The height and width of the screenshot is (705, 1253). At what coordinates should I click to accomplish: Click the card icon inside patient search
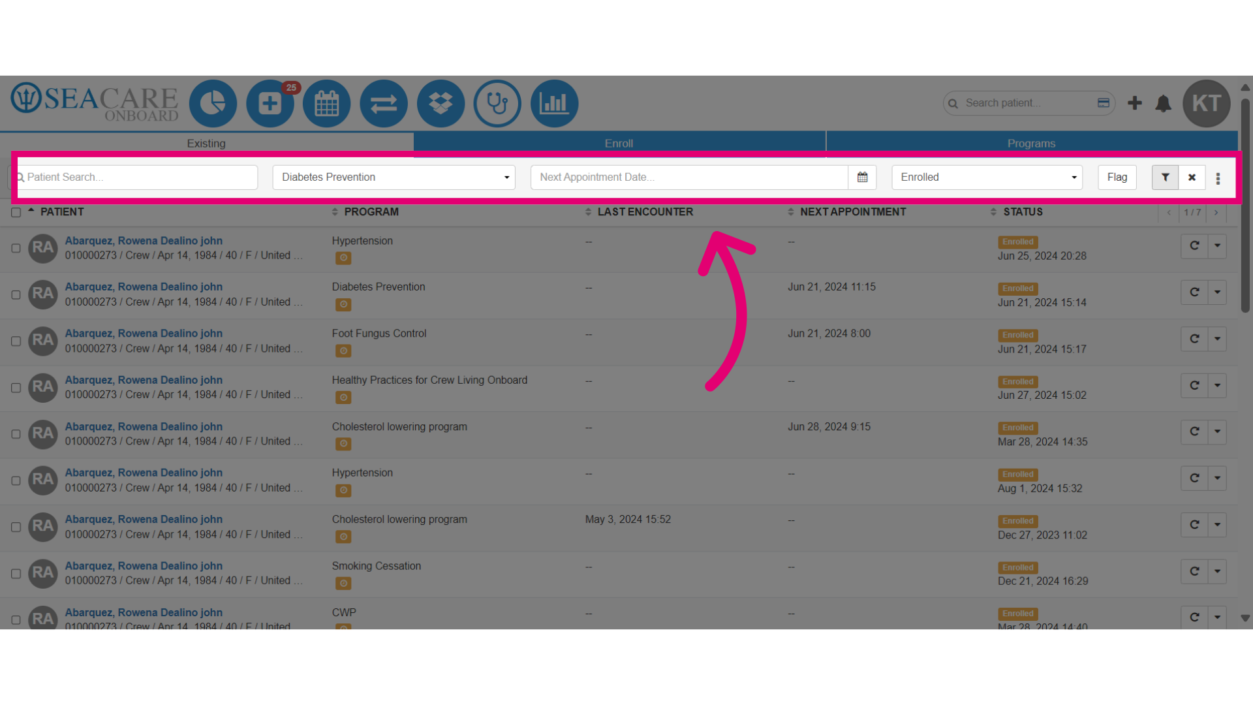[x=1104, y=102]
